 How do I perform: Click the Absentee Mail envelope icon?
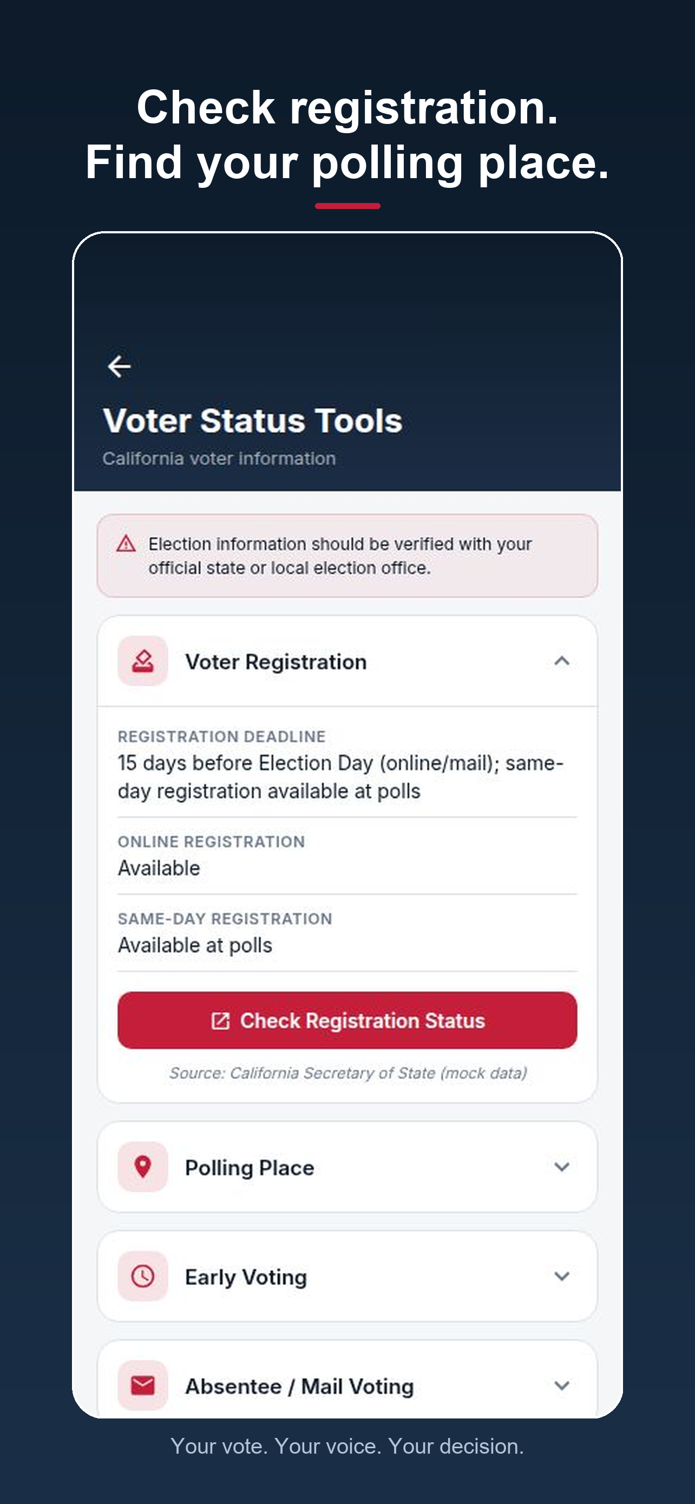click(x=143, y=1385)
